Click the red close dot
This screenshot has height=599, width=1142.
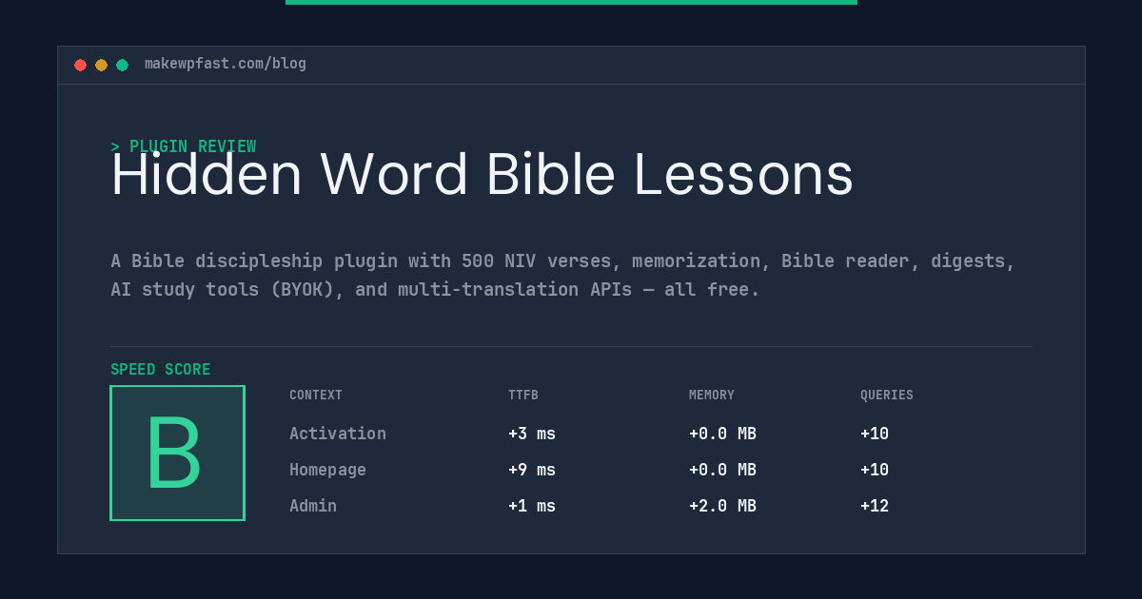pyautogui.click(x=80, y=65)
